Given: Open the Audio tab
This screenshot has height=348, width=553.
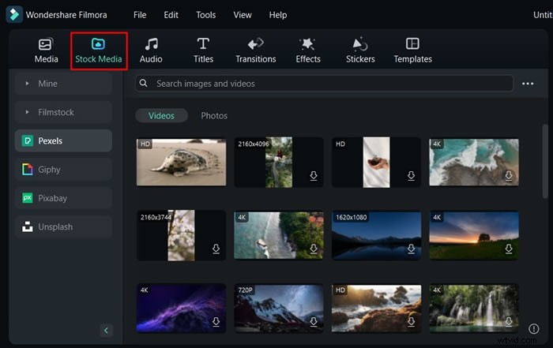Looking at the screenshot, I should [151, 51].
